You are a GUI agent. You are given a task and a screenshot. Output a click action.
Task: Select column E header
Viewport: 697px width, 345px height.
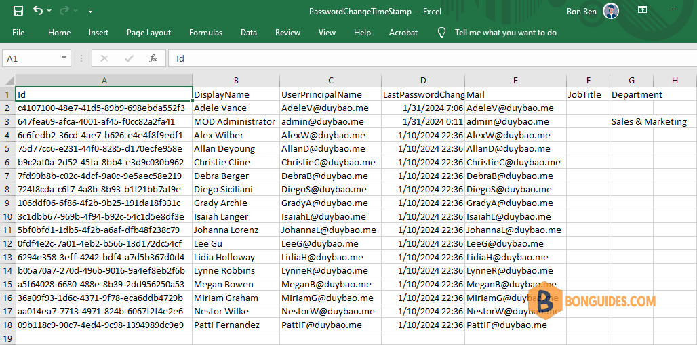(516, 81)
